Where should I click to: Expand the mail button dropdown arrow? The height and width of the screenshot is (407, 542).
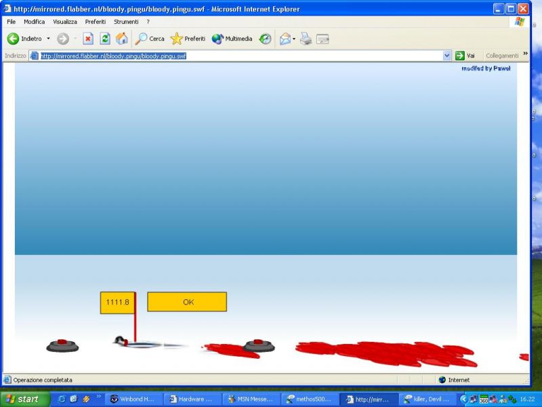click(x=294, y=39)
